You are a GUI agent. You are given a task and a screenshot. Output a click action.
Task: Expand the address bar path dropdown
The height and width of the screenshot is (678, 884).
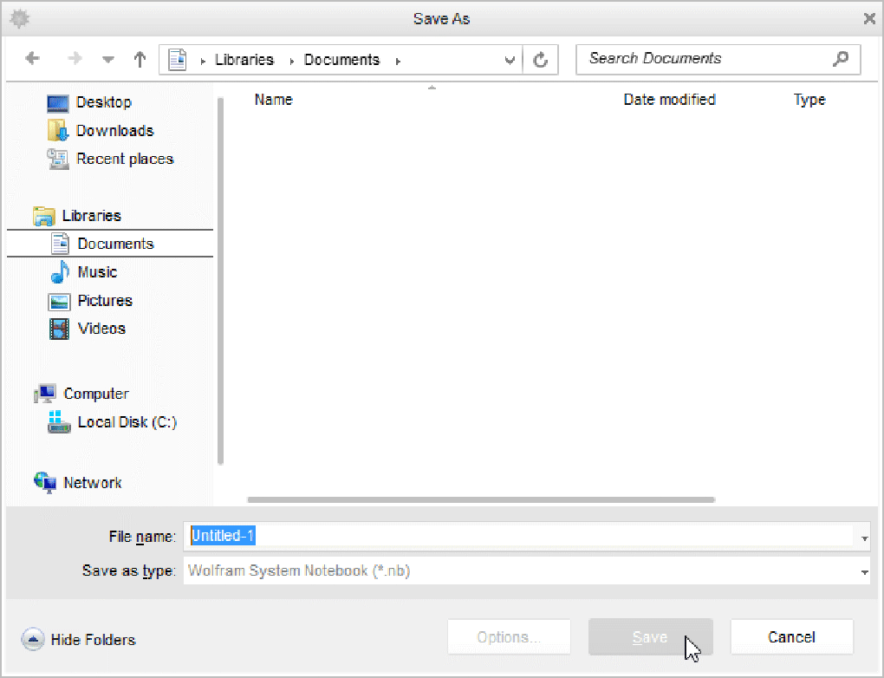coord(510,60)
